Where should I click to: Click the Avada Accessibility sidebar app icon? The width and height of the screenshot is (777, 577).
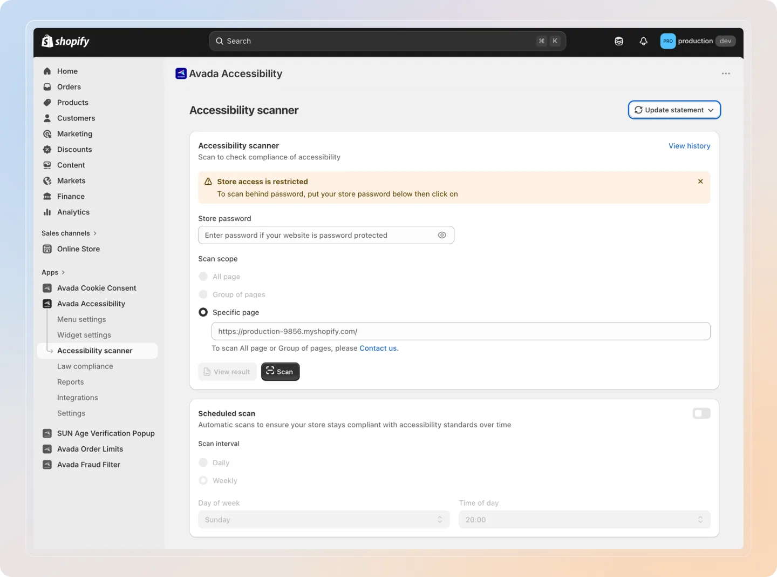pos(47,304)
